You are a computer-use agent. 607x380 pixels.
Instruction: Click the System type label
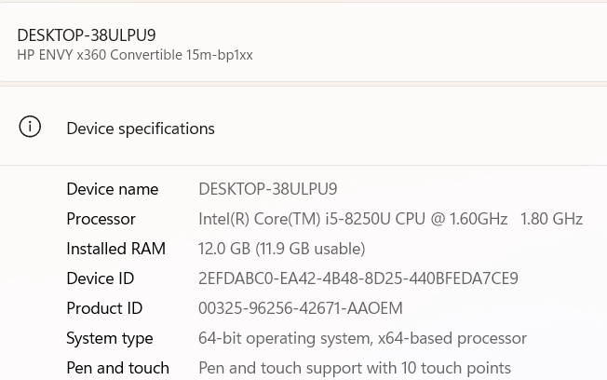pyautogui.click(x=110, y=339)
